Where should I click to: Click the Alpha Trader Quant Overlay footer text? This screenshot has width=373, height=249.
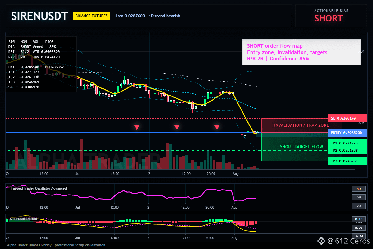click(x=56, y=245)
